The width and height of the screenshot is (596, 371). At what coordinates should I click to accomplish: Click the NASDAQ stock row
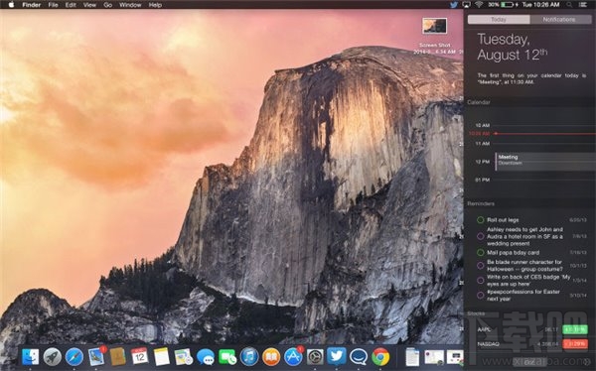tap(532, 344)
